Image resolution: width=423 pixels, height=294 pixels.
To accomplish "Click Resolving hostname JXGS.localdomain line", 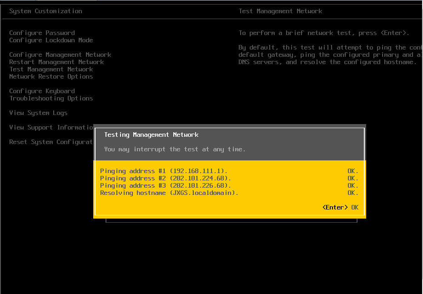I will (169, 193).
